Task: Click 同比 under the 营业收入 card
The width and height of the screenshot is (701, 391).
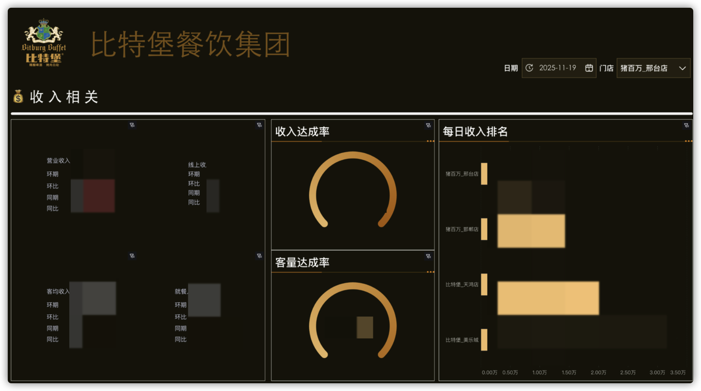Action: (53, 208)
